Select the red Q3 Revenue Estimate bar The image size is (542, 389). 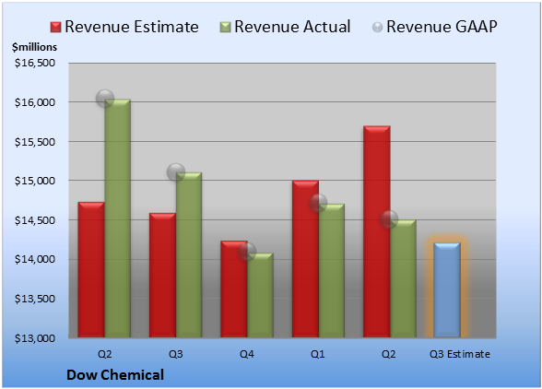pyautogui.click(x=163, y=276)
